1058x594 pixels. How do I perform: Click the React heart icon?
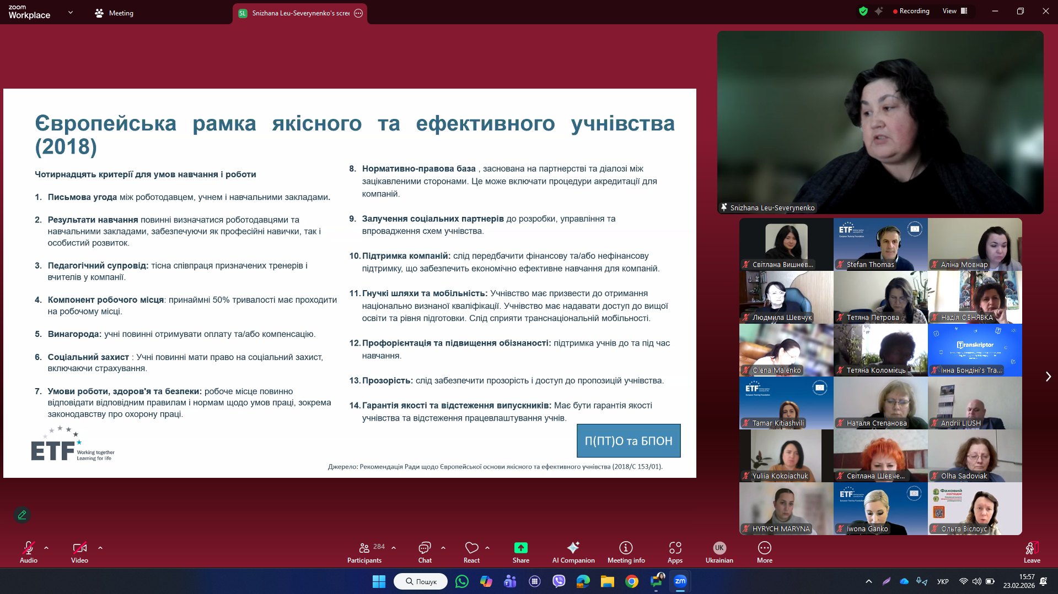click(471, 552)
